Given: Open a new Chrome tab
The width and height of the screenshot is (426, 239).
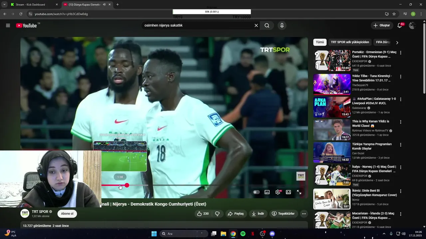Looking at the screenshot, I should [x=117, y=5].
